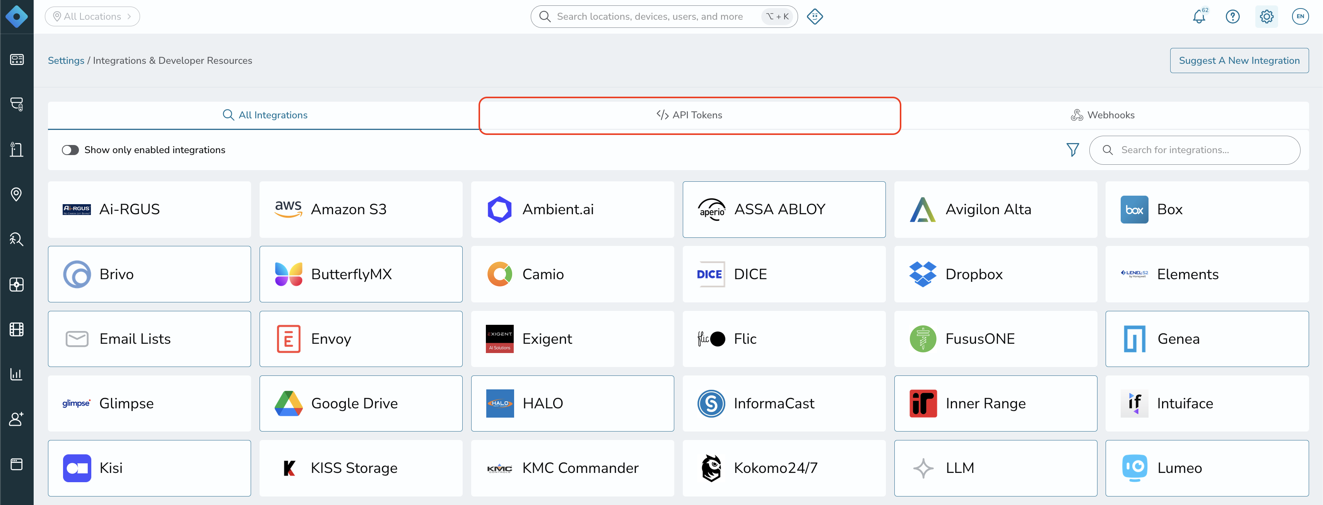
Task: Open the Intuiface integration card
Action: (1207, 403)
